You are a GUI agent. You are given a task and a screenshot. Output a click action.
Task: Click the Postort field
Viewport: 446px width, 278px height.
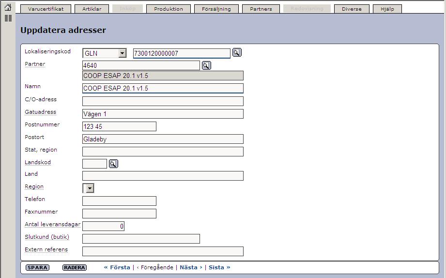[163, 139]
